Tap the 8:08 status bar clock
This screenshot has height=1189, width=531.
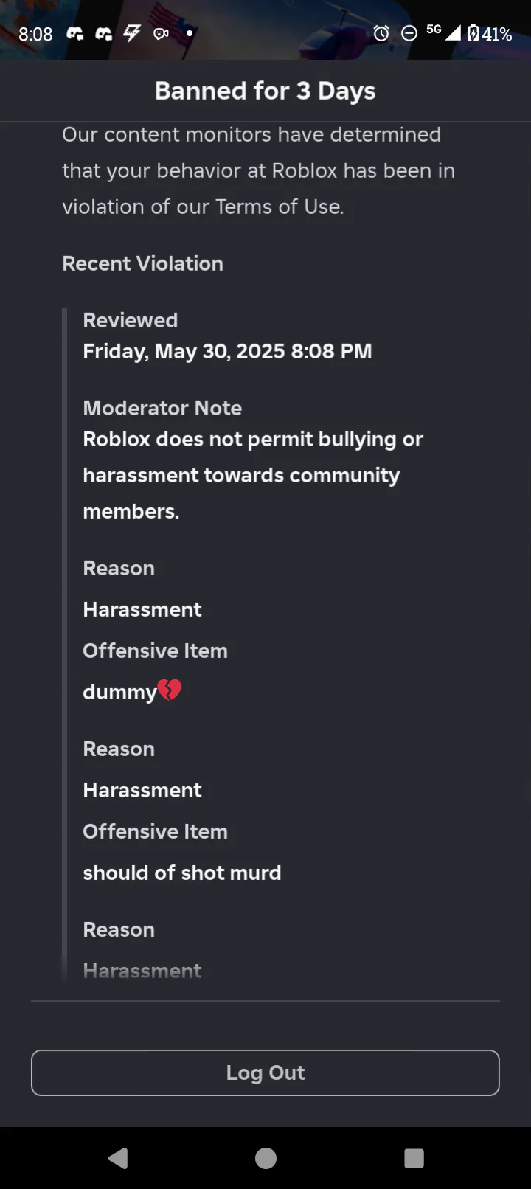[35, 34]
